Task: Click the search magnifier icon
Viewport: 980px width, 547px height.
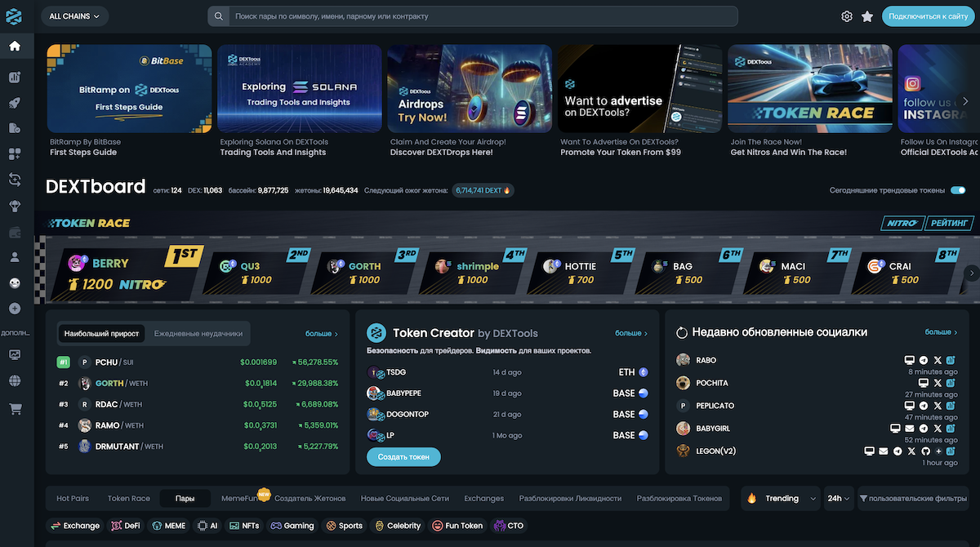Action: click(219, 16)
